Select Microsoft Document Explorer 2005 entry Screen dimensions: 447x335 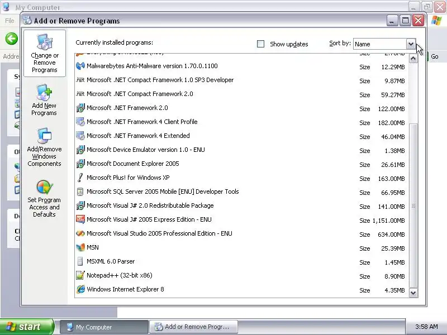(242, 164)
